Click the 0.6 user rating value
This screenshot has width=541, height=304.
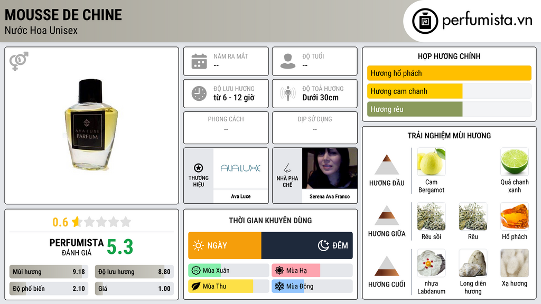60,222
